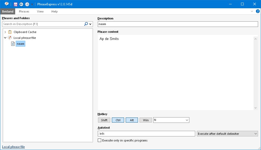Click the Forward arrow icon
This screenshot has height=150, width=261.
point(27,4)
